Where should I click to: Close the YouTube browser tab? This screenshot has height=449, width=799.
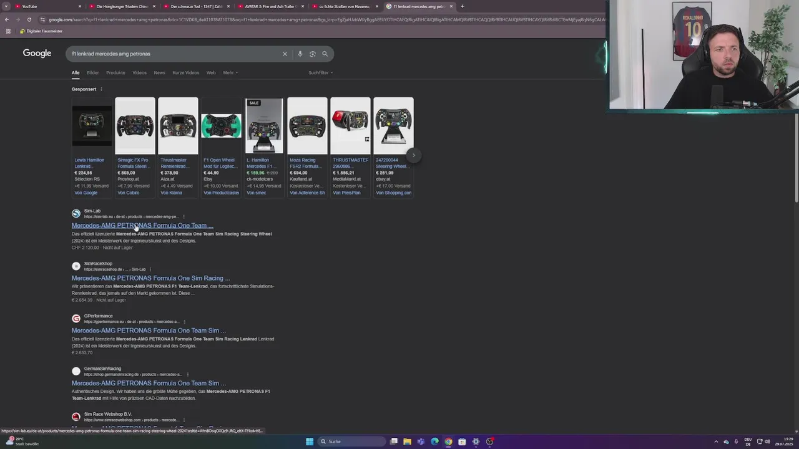click(x=80, y=6)
